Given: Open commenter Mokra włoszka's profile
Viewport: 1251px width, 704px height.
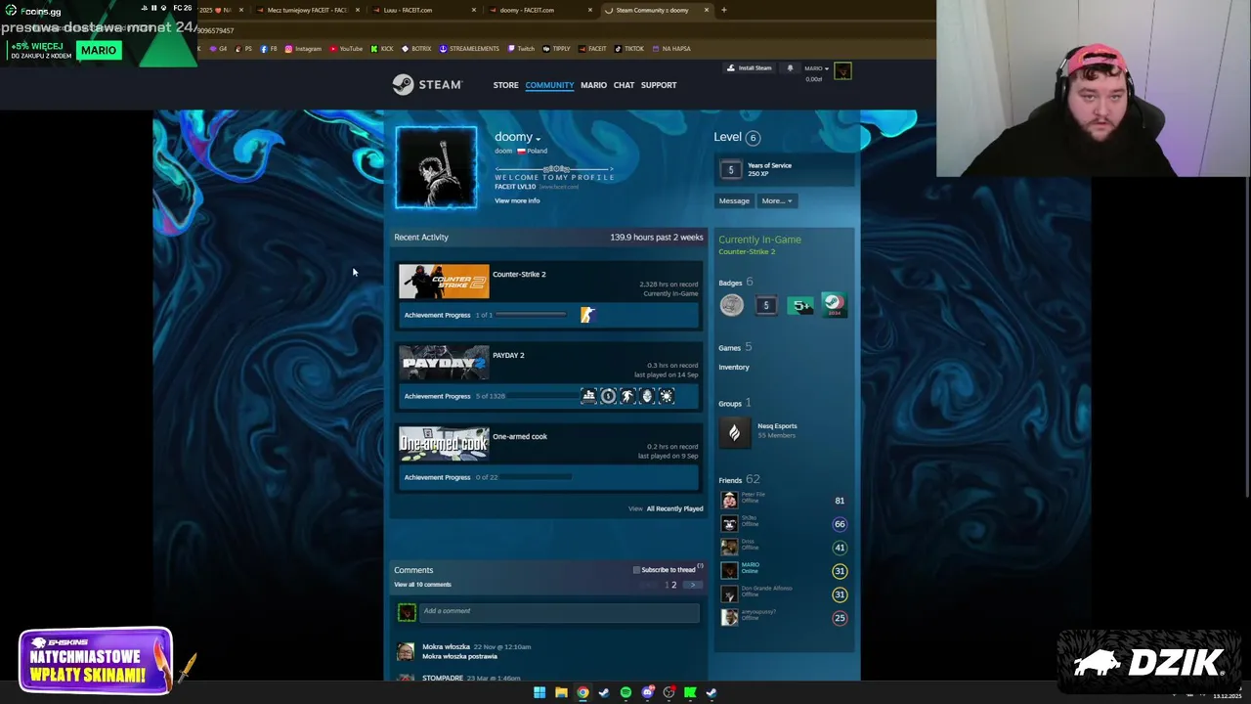Looking at the screenshot, I should point(446,646).
